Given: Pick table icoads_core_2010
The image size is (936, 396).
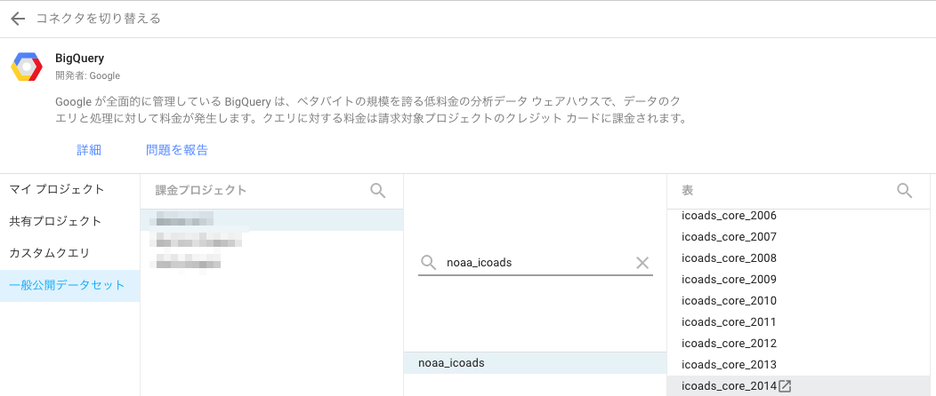Looking at the screenshot, I should click(798, 301).
